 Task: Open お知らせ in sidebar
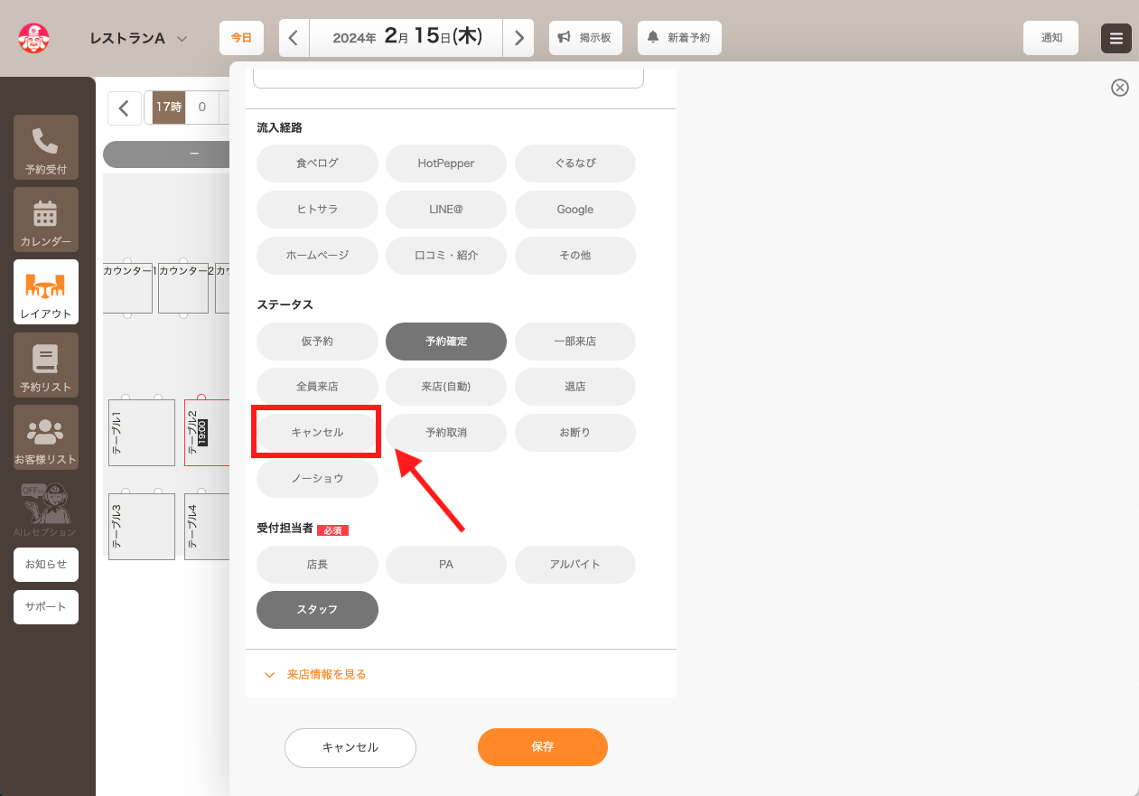[45, 564]
